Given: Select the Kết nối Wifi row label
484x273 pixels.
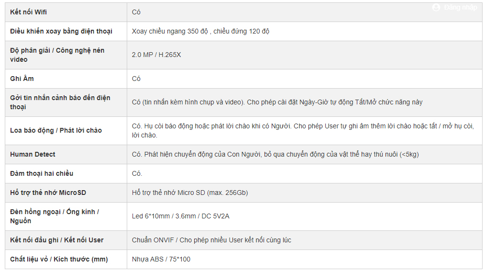Looking at the screenshot, I should tap(28, 12).
